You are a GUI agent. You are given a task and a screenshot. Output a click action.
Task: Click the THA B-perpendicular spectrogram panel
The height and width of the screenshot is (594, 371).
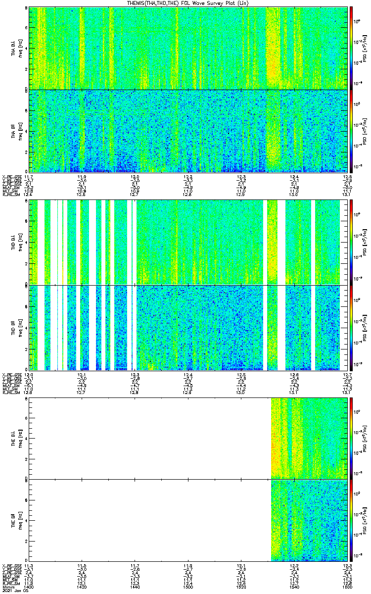click(x=188, y=48)
